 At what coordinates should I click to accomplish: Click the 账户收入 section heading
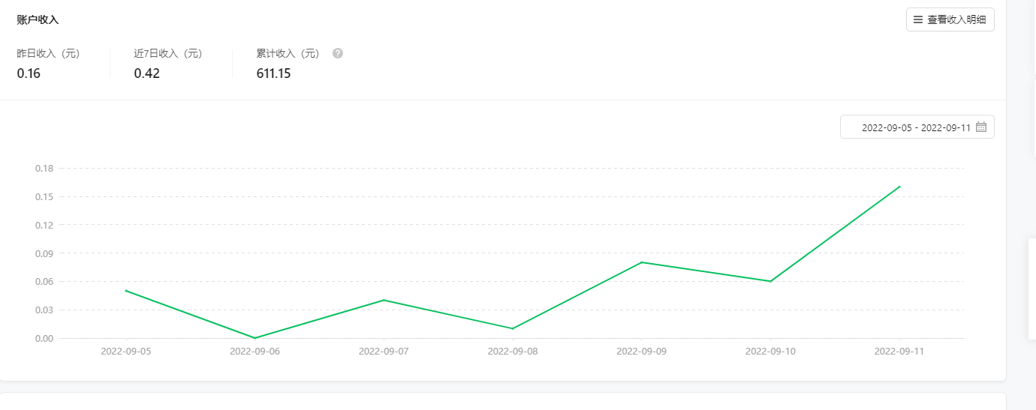pyautogui.click(x=38, y=19)
